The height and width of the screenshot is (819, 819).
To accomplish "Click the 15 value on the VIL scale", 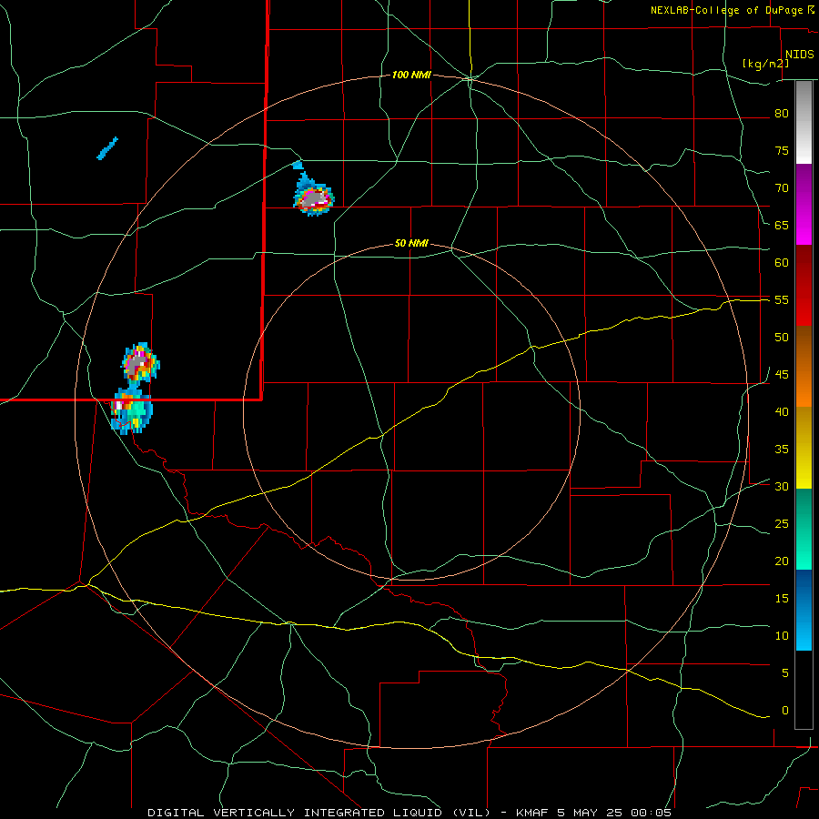I will point(782,599).
